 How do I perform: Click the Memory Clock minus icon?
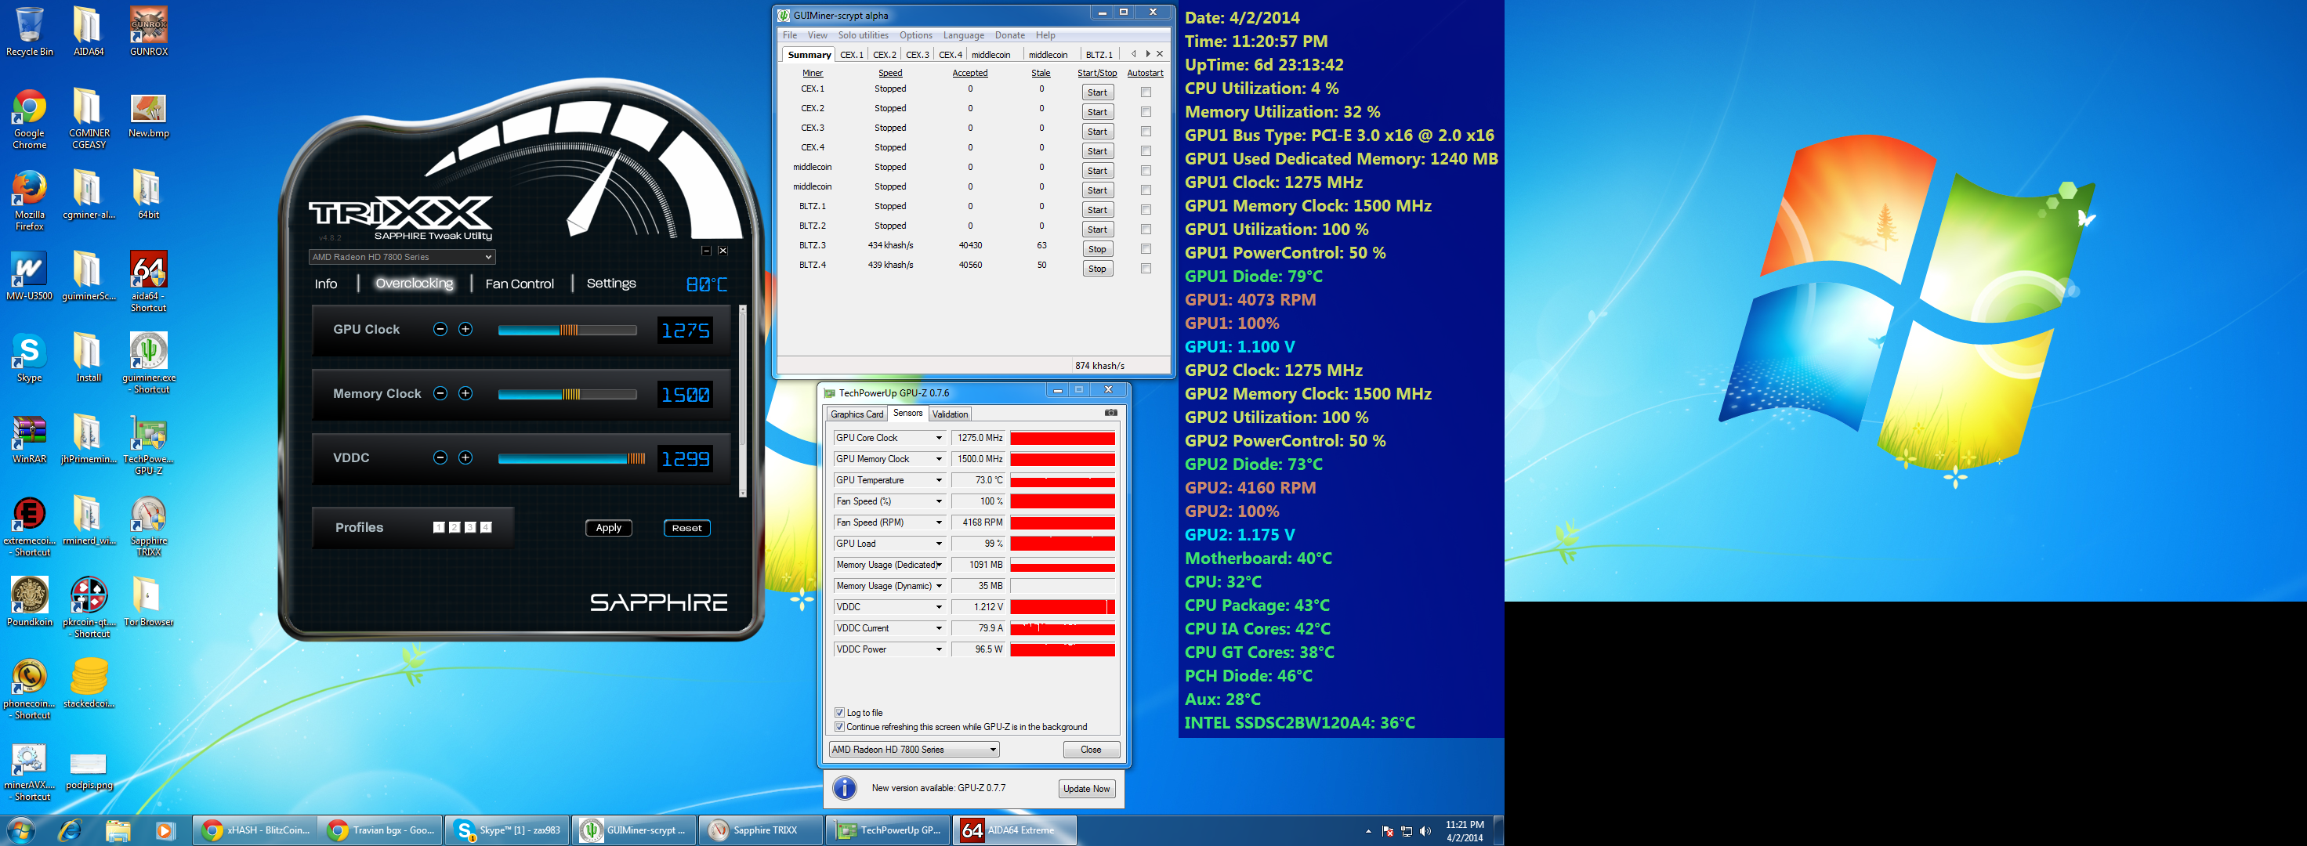[x=440, y=394]
